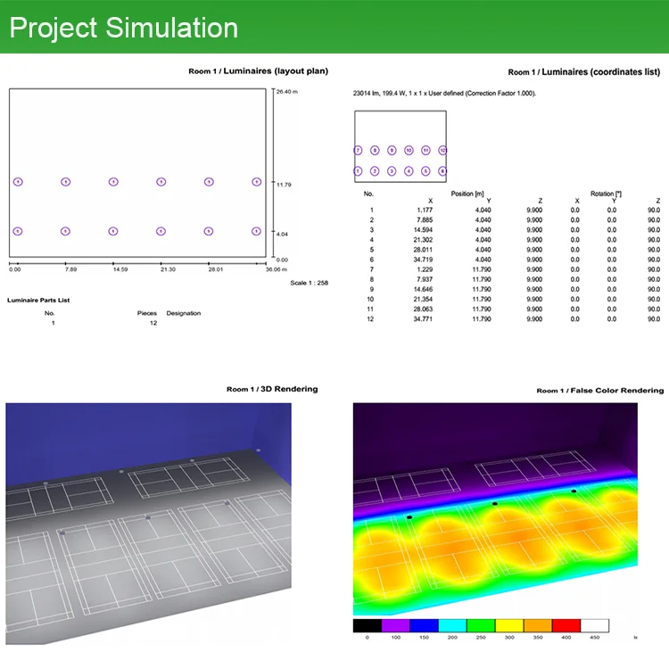Click luminaire marker 3 in coordinates diagram

[392, 171]
